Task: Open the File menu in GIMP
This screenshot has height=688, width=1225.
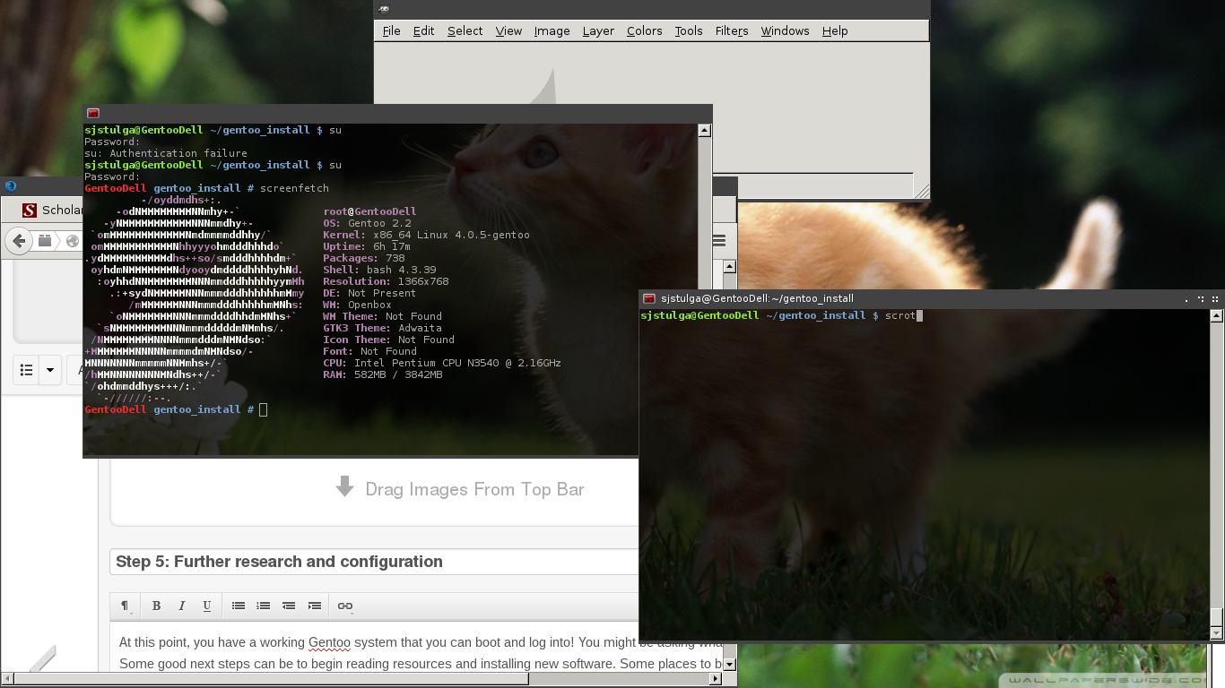Action: click(x=392, y=30)
